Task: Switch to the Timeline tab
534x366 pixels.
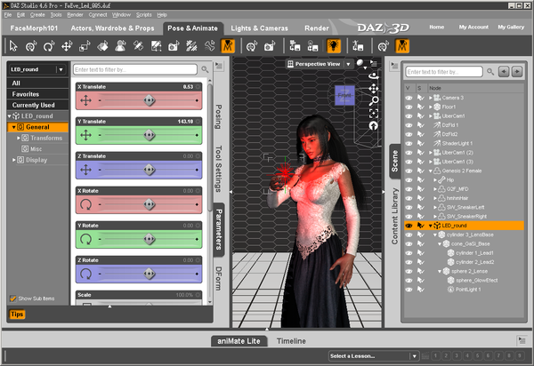Action: tap(291, 341)
